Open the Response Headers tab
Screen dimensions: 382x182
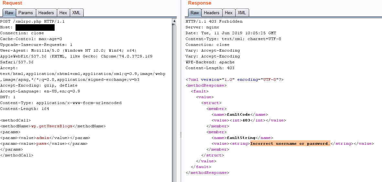point(212,13)
